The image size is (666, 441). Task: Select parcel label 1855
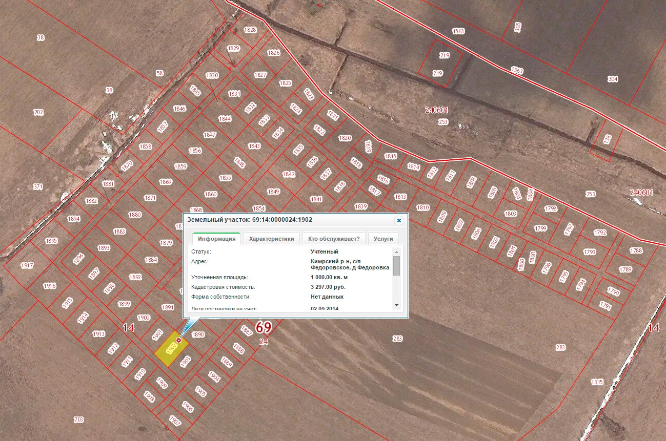(x=225, y=178)
